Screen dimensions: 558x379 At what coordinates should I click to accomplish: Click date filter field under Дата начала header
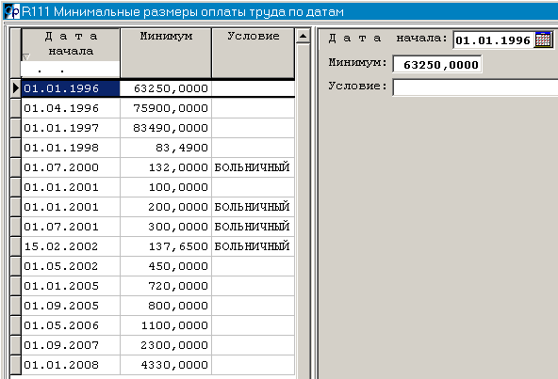tap(70, 70)
